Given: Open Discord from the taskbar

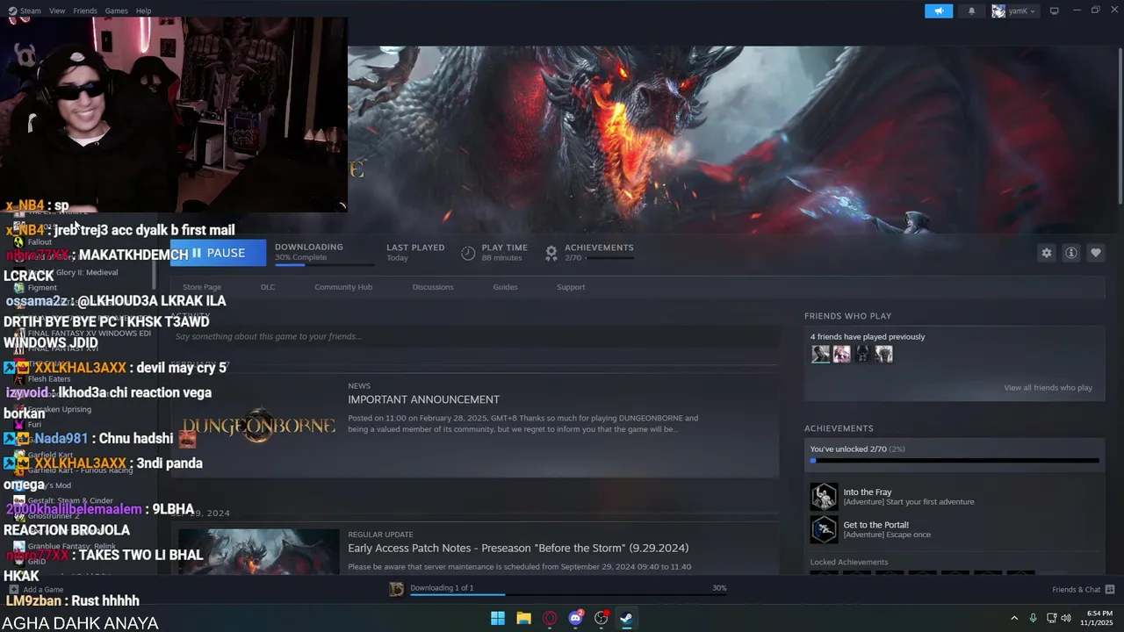Looking at the screenshot, I should [x=575, y=618].
